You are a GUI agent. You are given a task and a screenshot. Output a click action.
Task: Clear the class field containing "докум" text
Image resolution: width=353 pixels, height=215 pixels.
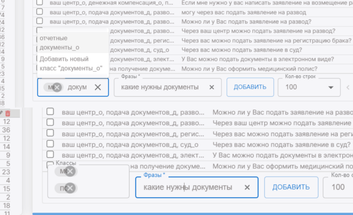(98, 87)
